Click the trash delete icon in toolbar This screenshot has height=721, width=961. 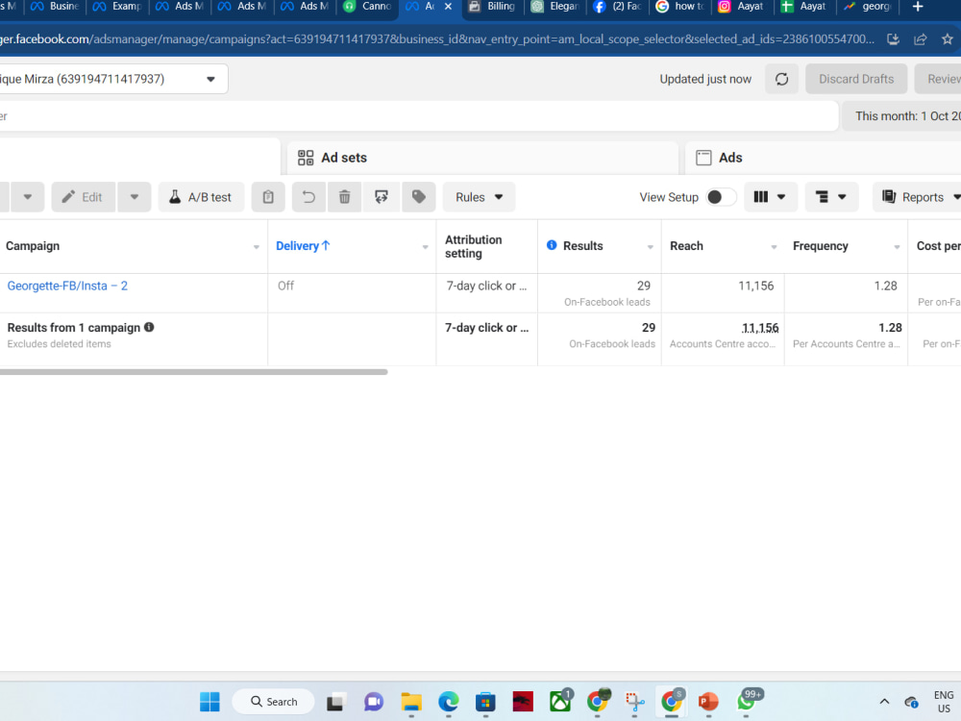click(x=344, y=197)
